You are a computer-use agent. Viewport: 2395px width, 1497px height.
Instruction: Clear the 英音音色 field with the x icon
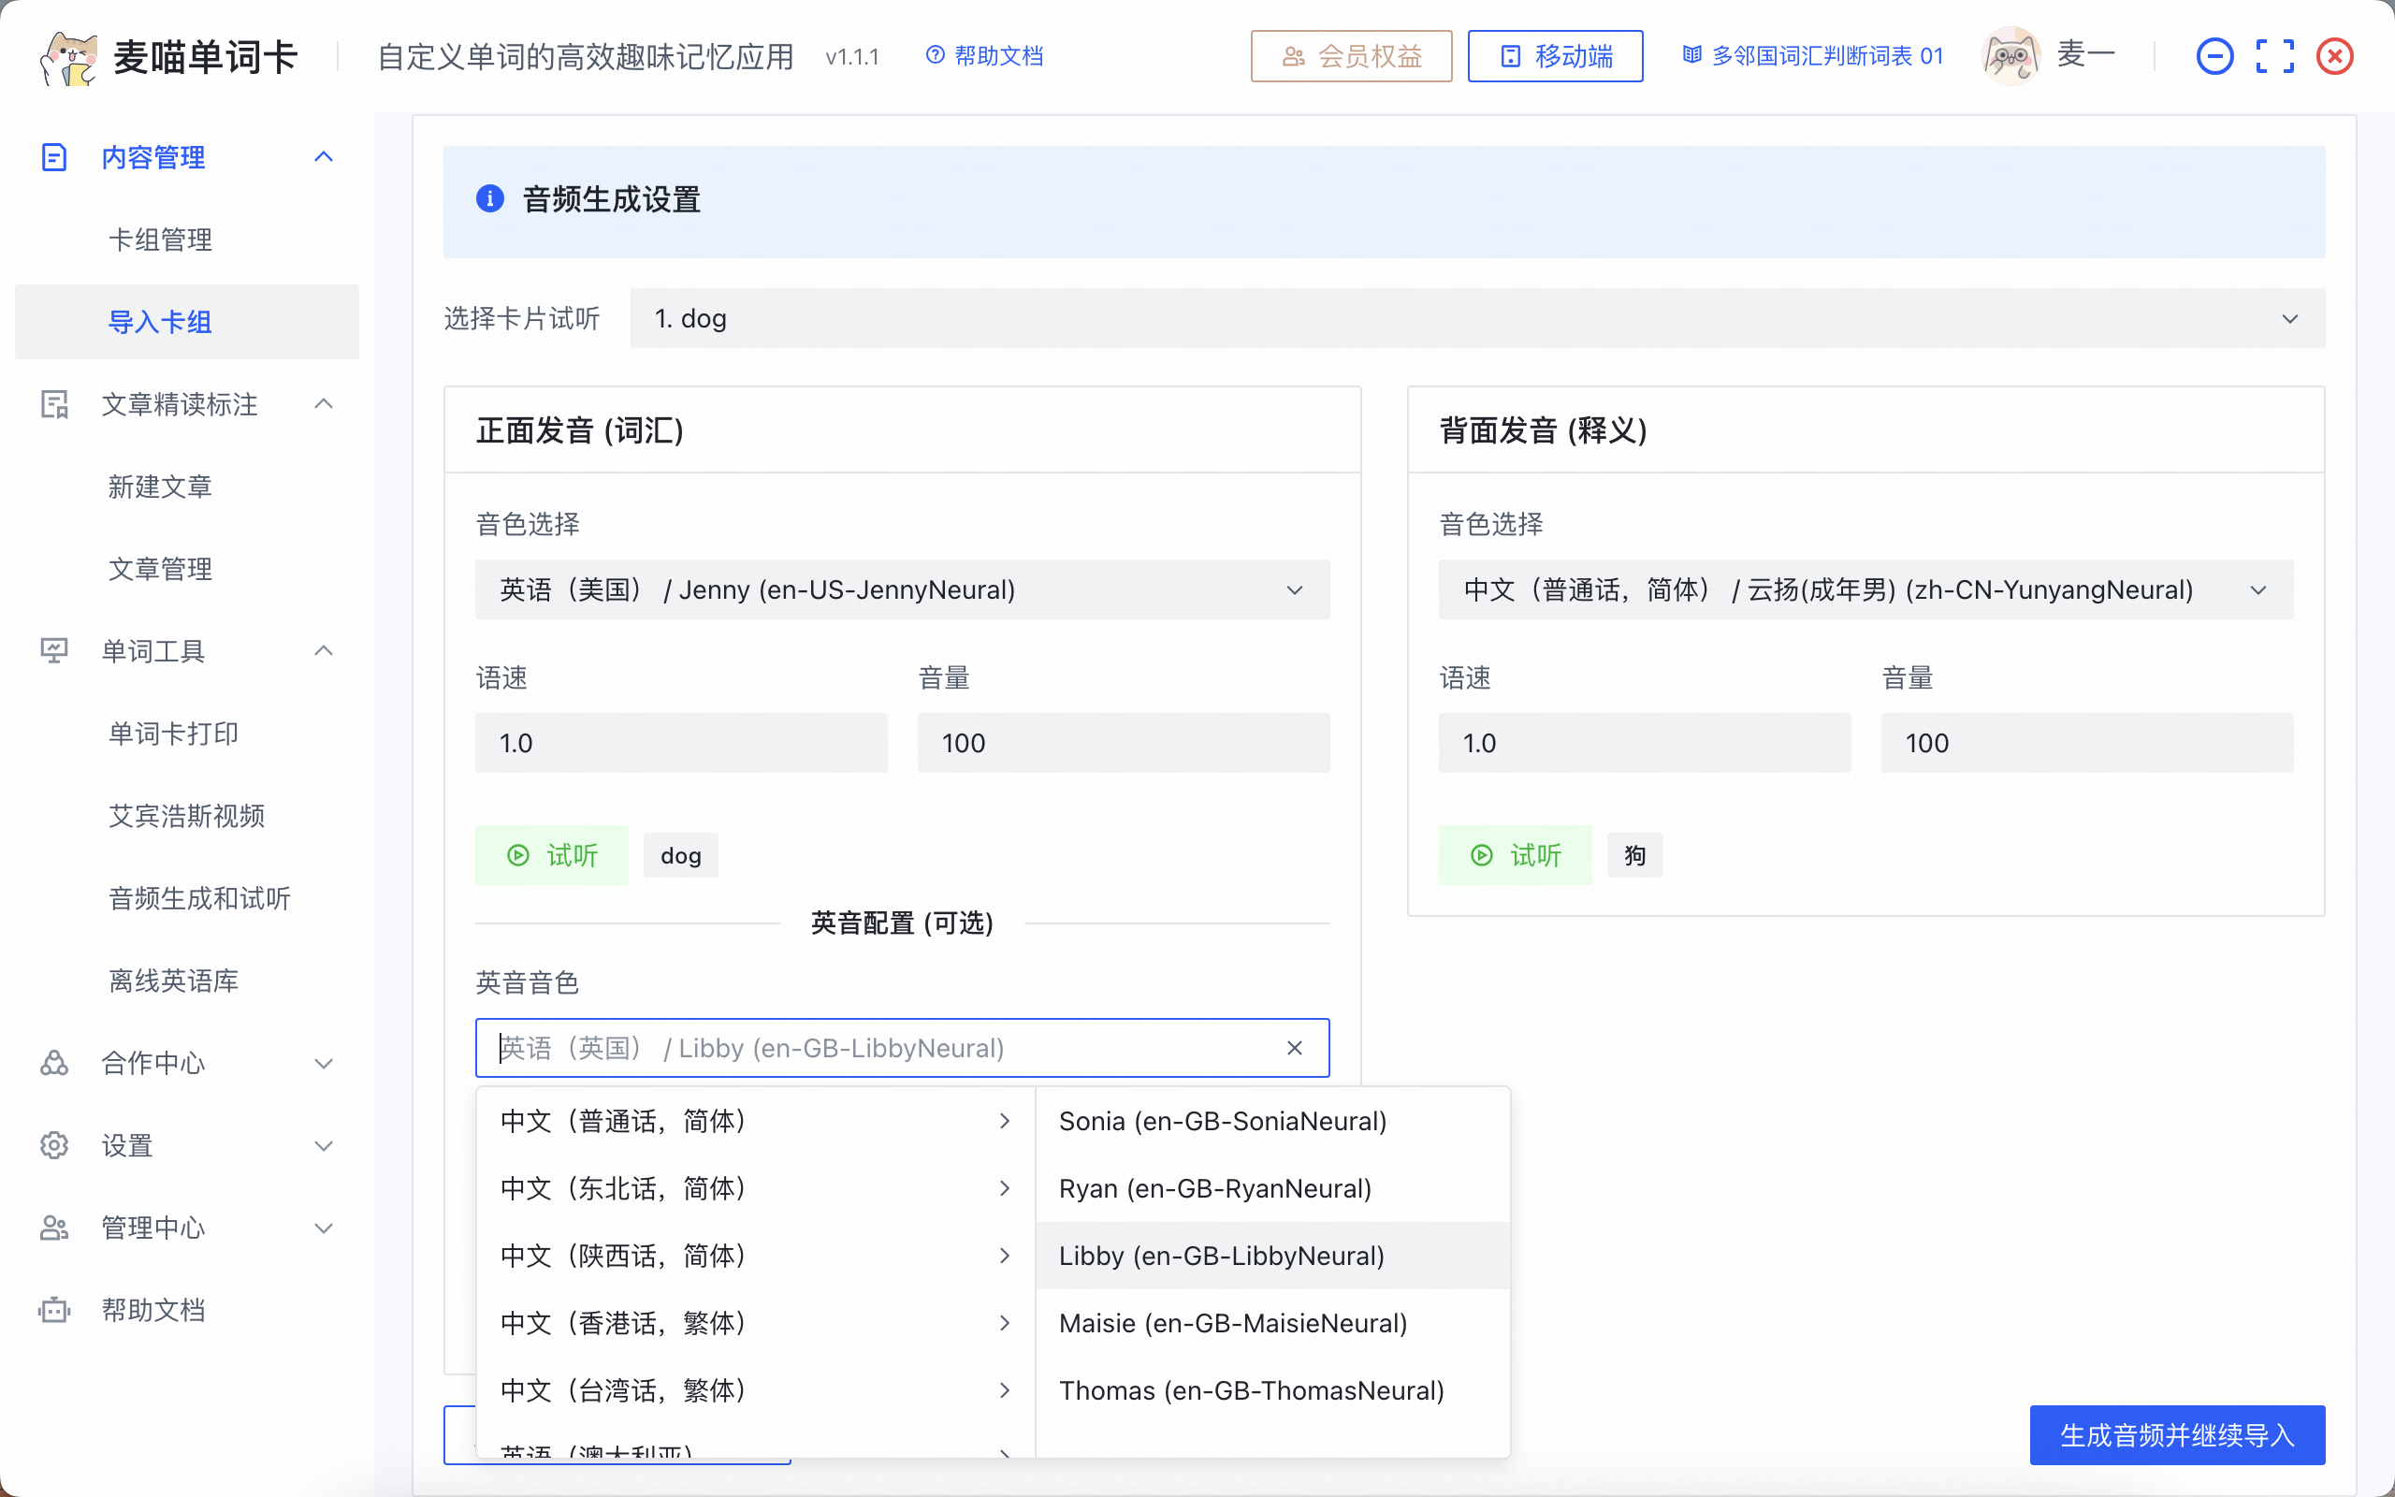1295,1048
